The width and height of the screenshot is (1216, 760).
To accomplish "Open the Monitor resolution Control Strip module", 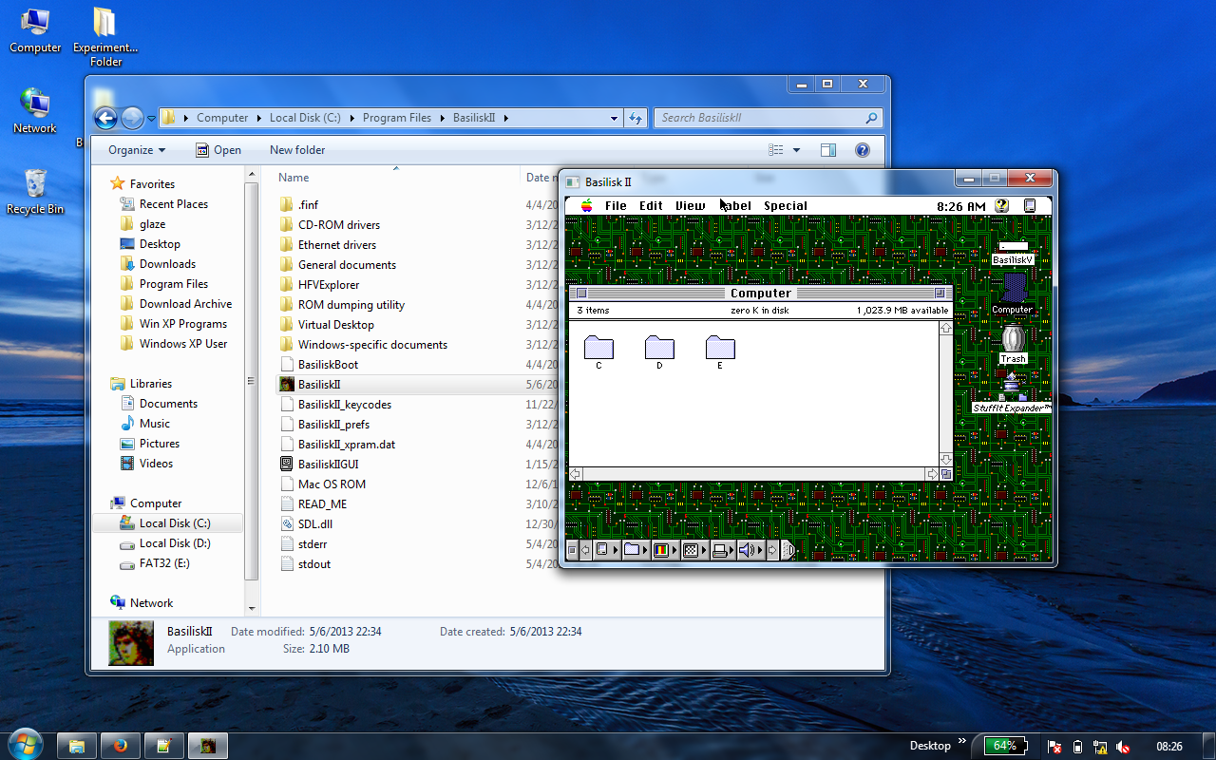I will coord(695,550).
